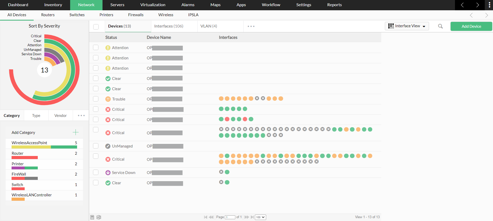Click the Service Down status icon

pos(108,173)
